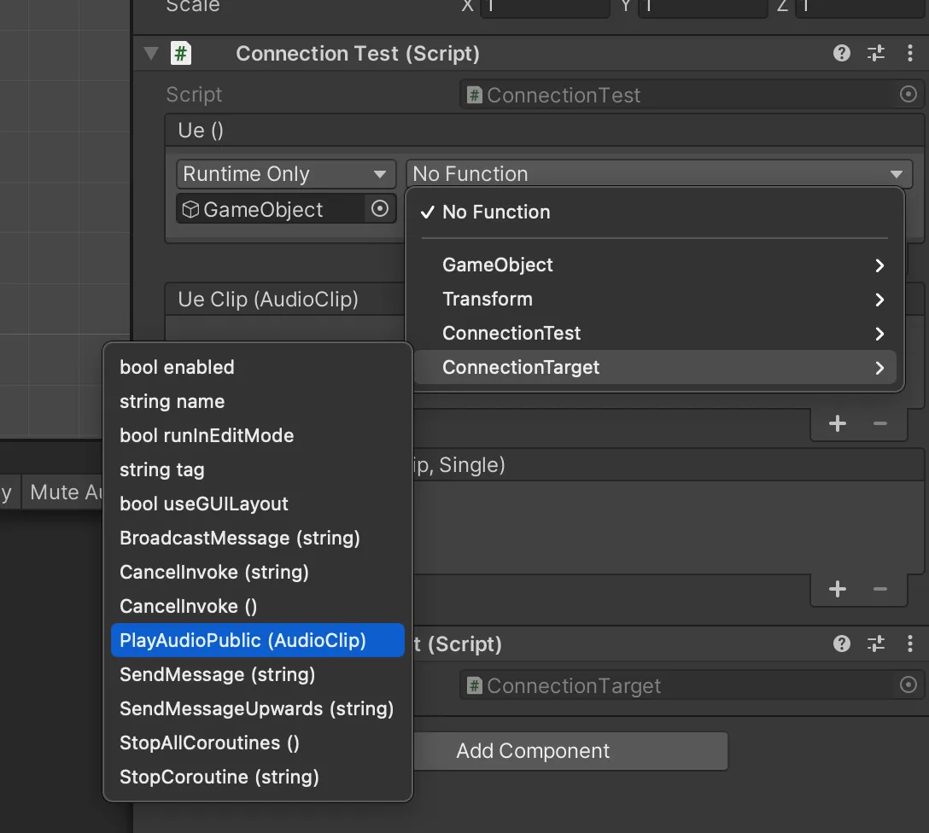Click object picker beside ConnectionTarget script field
This screenshot has width=929, height=833.
909,685
